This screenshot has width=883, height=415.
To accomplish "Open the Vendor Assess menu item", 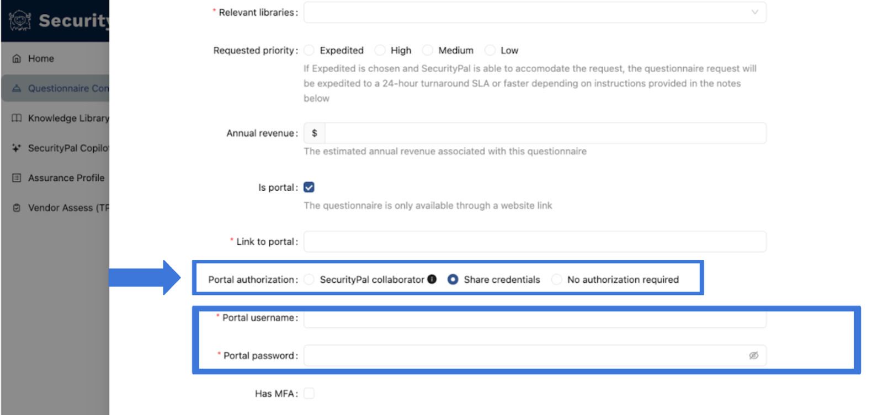I will [55, 208].
